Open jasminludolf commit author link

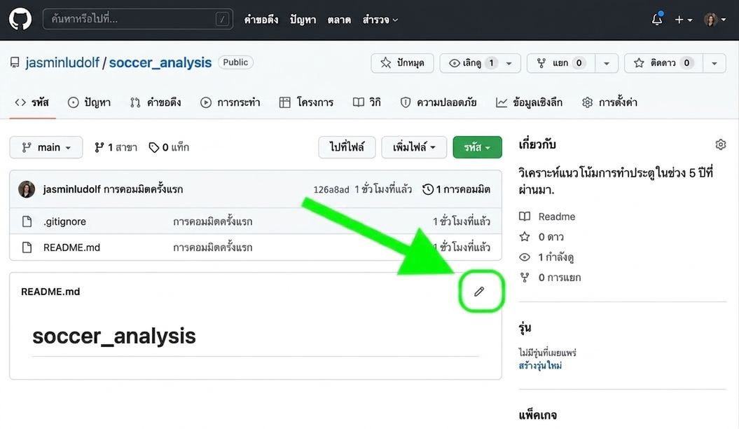point(71,189)
